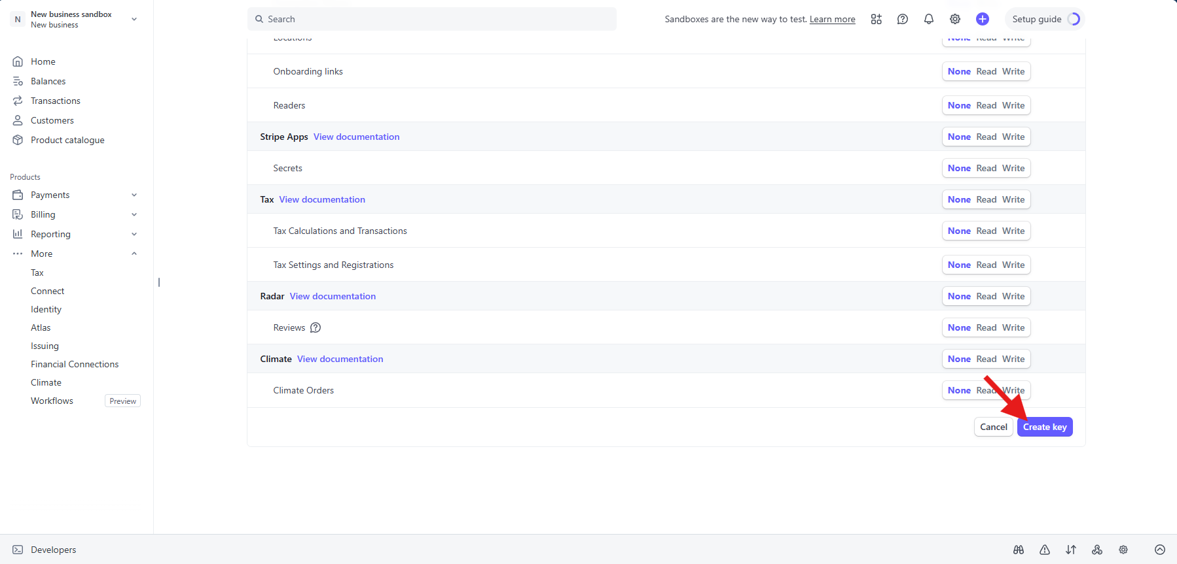Click the "Tax Calculations and Transactions" label
The height and width of the screenshot is (564, 1177).
click(340, 231)
